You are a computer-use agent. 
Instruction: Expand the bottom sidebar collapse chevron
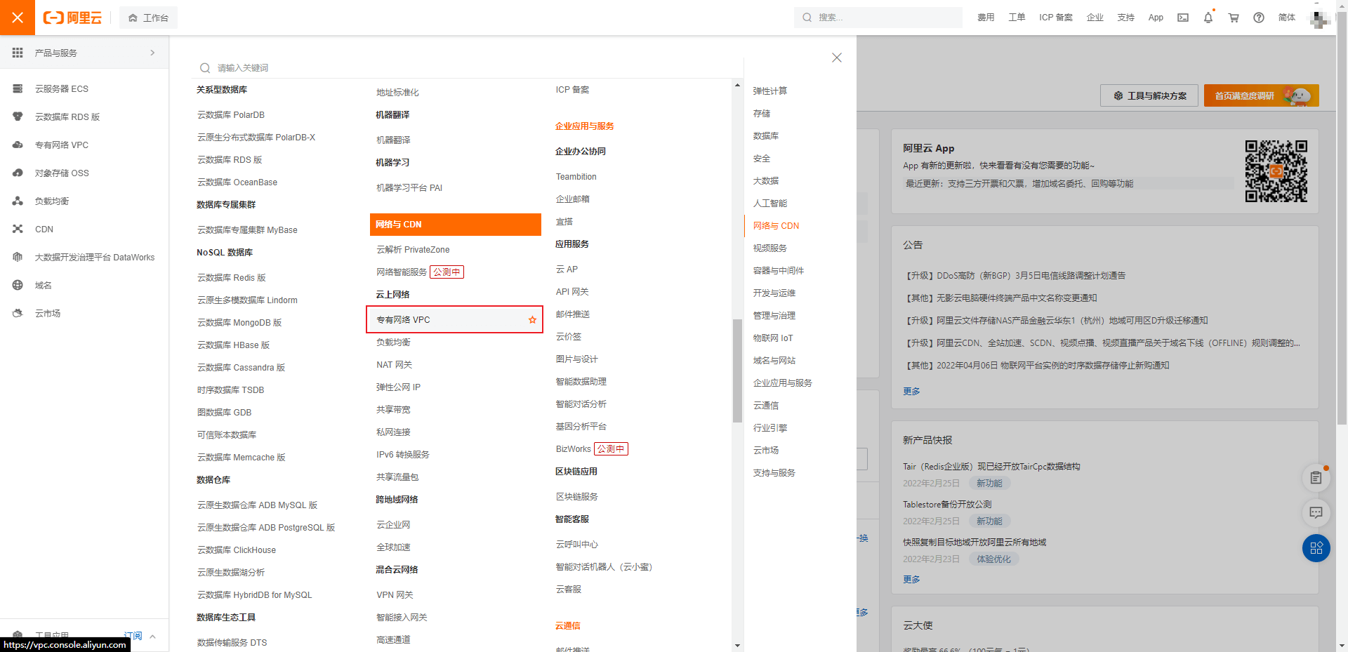tap(152, 637)
